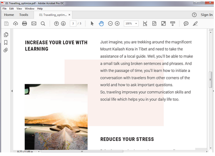Zoom out with minus icon
Image resolution: width=215 pixels, height=156 pixels.
coord(110,23)
